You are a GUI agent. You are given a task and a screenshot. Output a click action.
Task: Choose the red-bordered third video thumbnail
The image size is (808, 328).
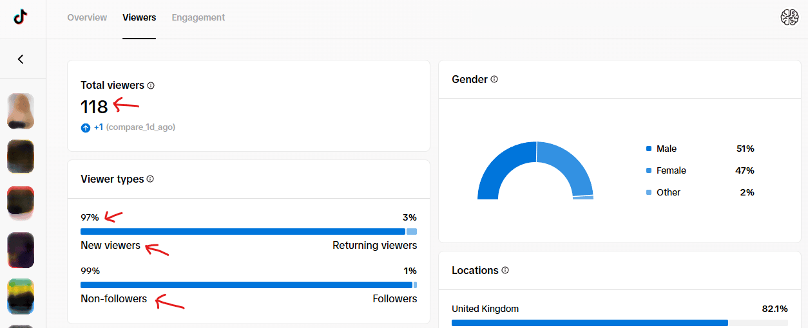pos(21,203)
